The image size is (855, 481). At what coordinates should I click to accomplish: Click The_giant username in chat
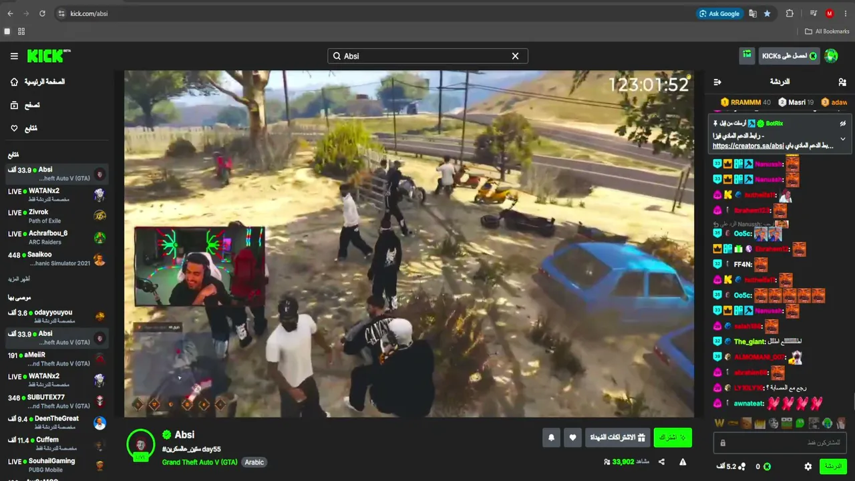[x=749, y=341]
